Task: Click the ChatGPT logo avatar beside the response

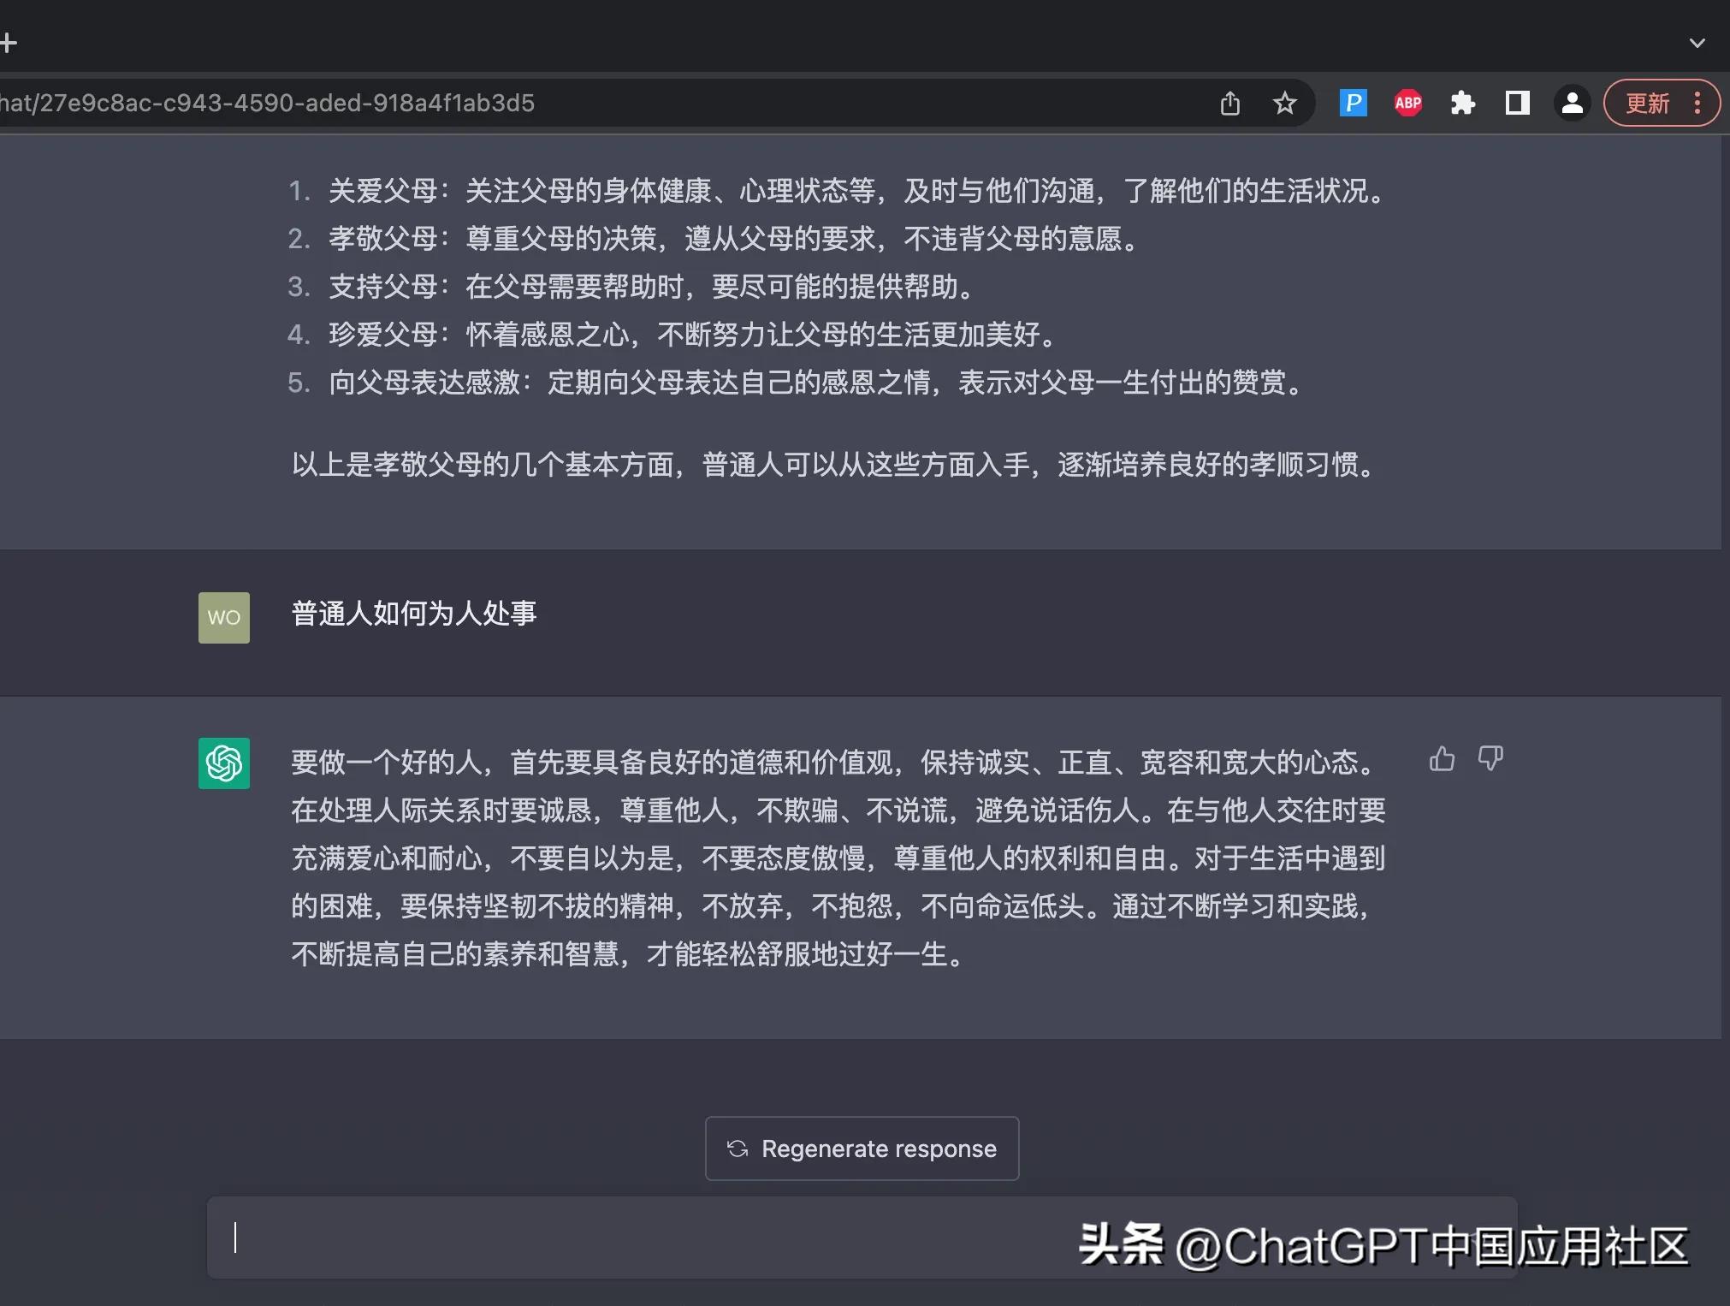Action: [x=223, y=763]
